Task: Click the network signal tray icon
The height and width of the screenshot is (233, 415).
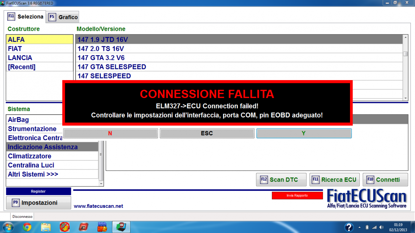Action: tap(374, 227)
